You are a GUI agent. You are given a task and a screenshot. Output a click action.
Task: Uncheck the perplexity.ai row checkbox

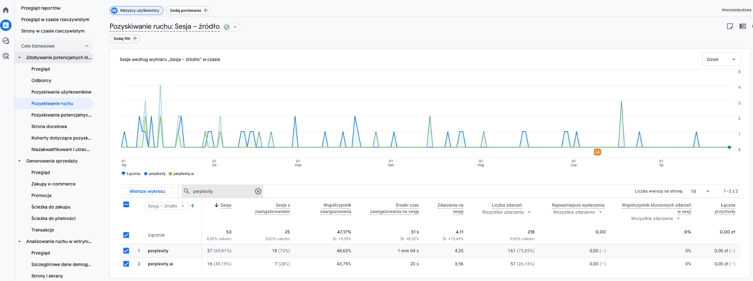(x=126, y=264)
